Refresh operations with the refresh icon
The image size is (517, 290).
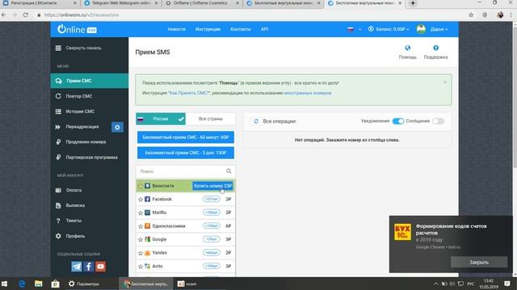(256, 122)
